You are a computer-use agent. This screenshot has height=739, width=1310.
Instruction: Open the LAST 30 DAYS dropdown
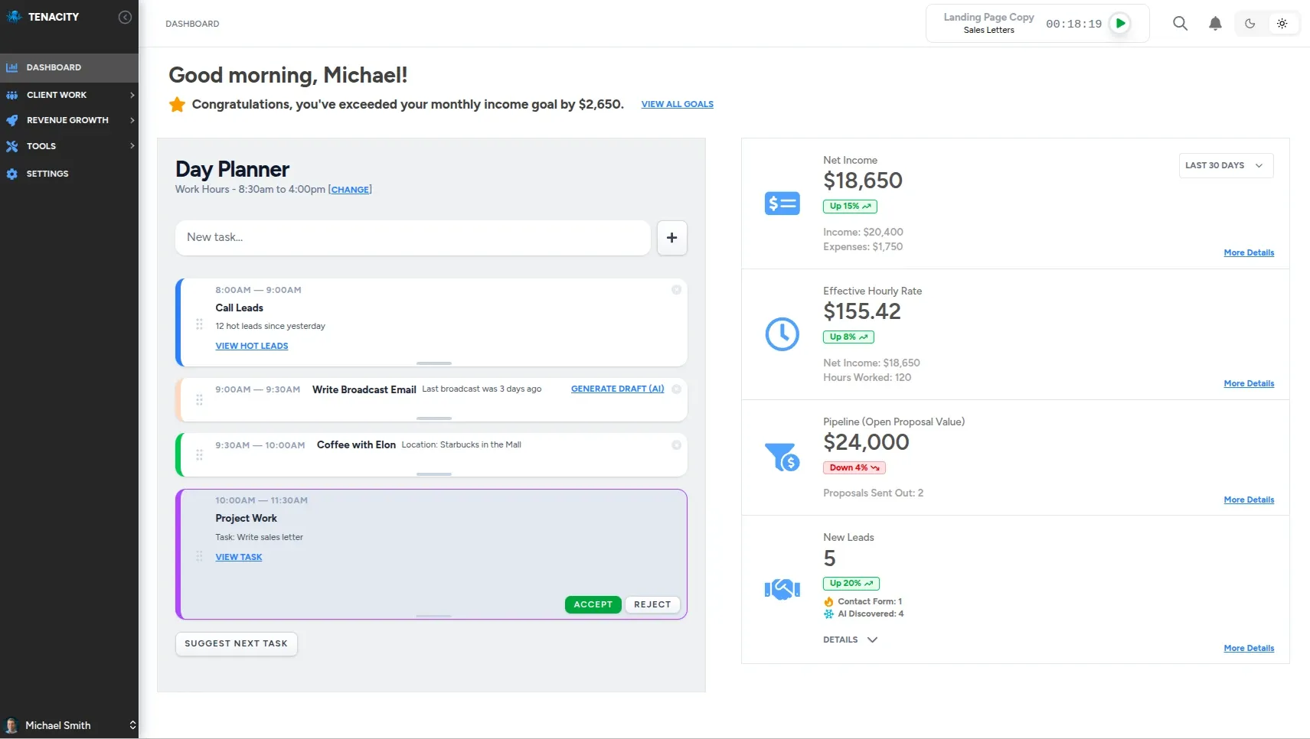[1224, 165]
